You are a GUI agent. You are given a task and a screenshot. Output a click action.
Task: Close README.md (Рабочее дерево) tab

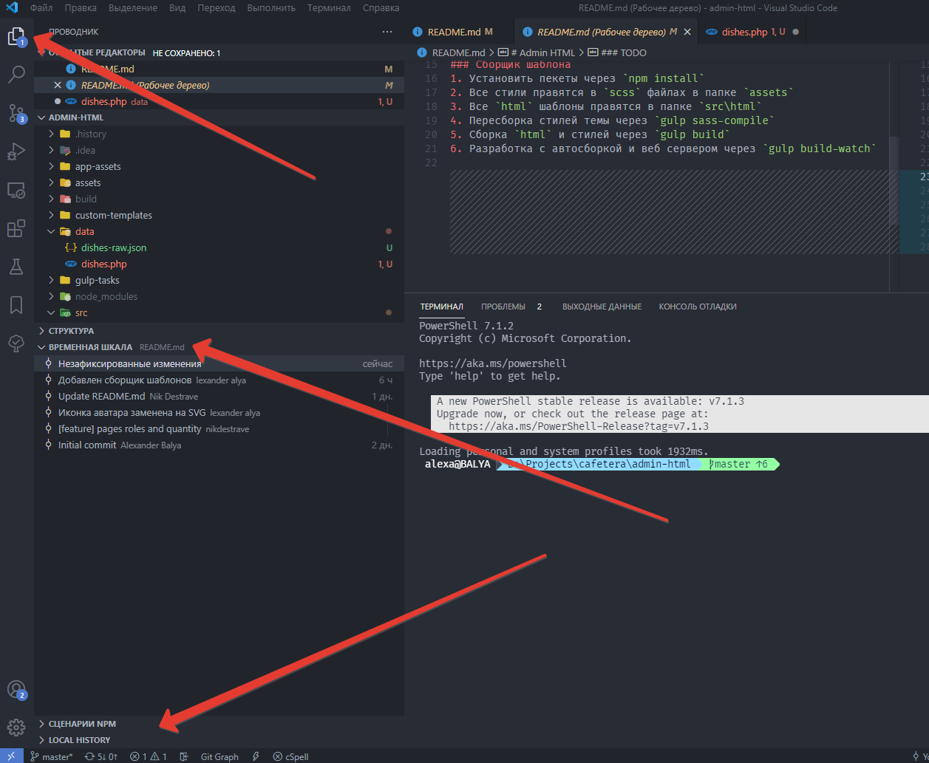[687, 32]
